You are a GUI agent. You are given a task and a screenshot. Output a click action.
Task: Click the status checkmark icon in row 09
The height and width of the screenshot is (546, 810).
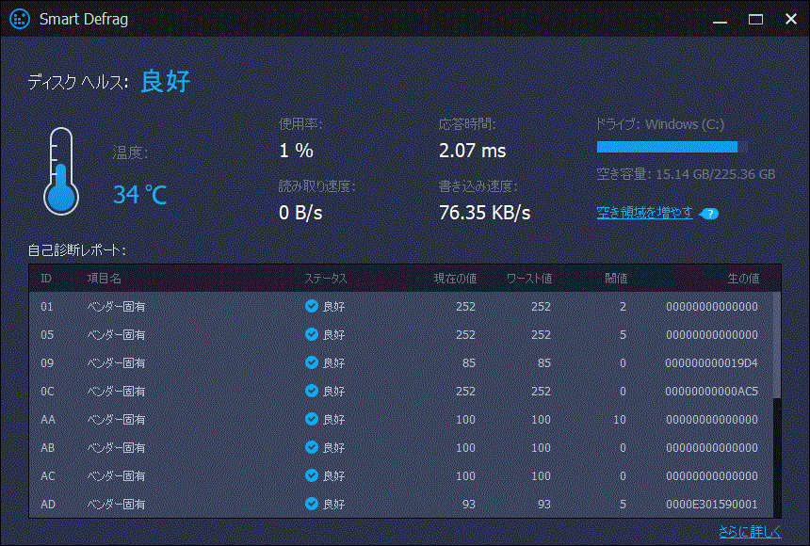pyautogui.click(x=312, y=362)
